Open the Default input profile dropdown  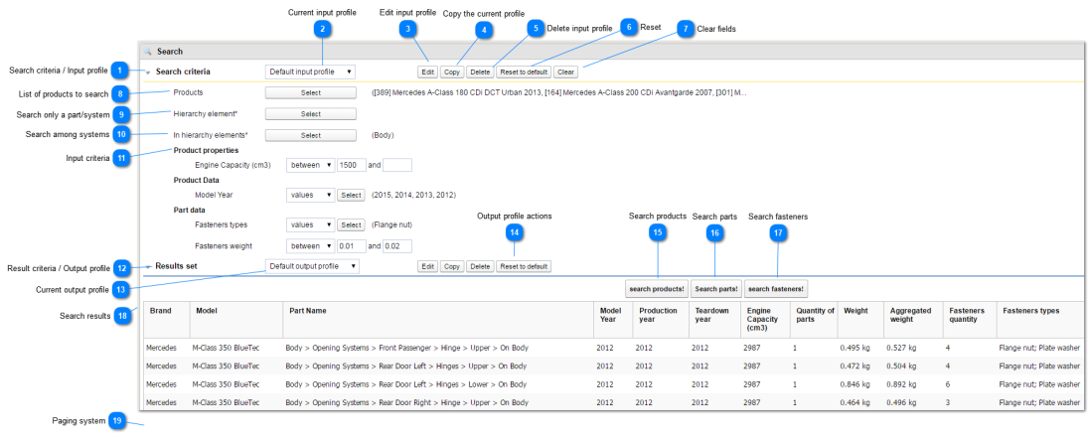[x=310, y=72]
